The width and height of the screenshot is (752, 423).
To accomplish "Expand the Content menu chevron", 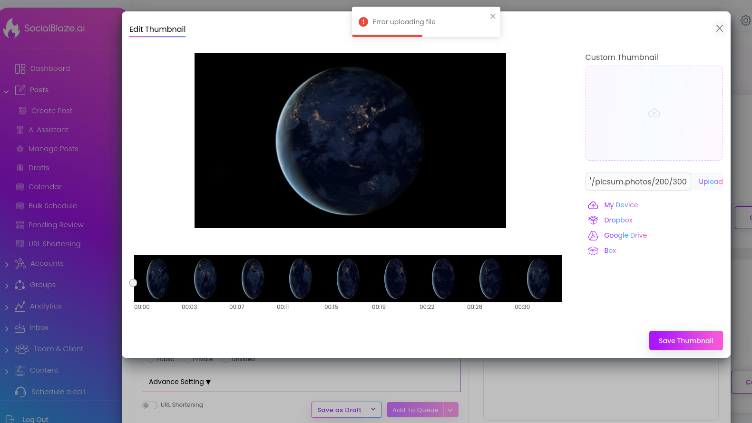I will [7, 371].
